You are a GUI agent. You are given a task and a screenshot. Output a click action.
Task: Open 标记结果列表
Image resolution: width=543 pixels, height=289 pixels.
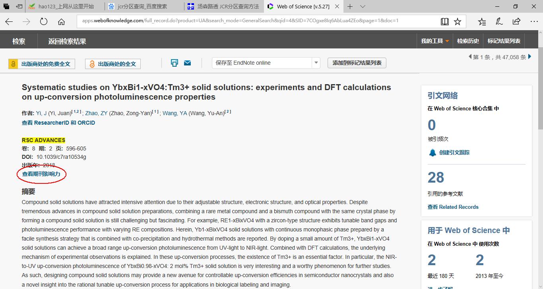(x=504, y=41)
